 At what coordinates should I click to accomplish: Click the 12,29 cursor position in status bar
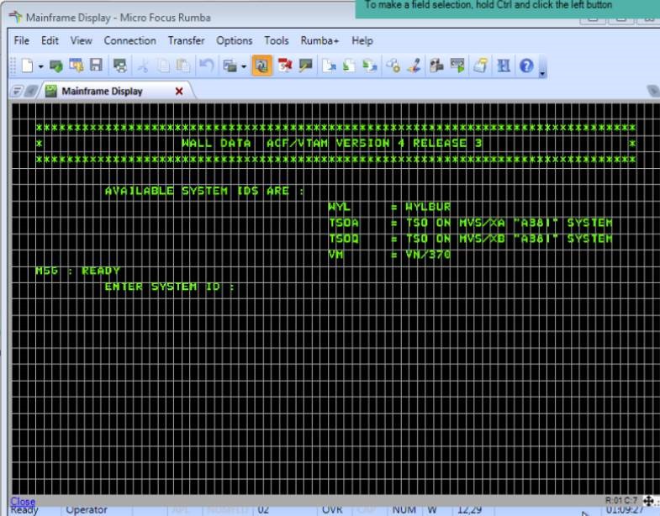[469, 510]
